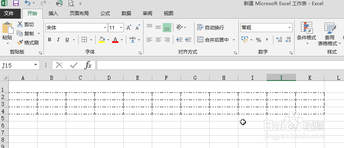
Task: Open 对齐方式 dialog launcher
Action: (x=235, y=53)
